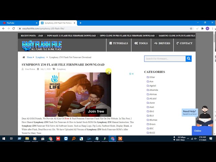Close the YouTube tab
Image resolution: width=216 pixels, height=162 pixels.
[x=37, y=23]
